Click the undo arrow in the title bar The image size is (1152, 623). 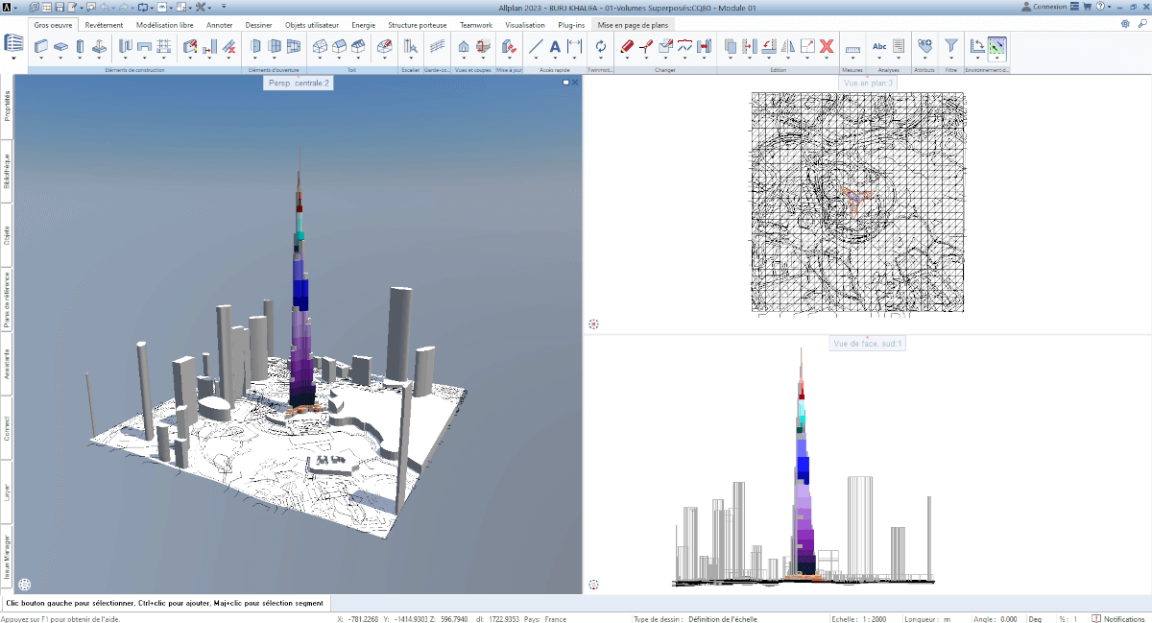[105, 7]
